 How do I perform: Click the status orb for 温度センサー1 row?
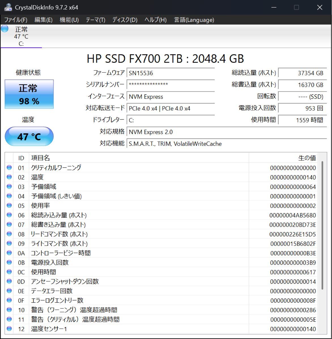click(9, 329)
